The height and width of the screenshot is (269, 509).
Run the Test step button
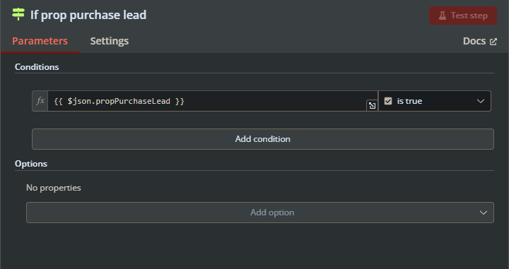point(463,16)
